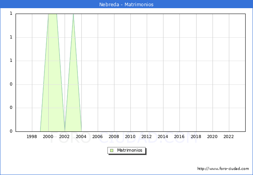The width and height of the screenshot is (253, 175).
Task: Click the 2000 x-axis year label
Action: coord(48,136)
